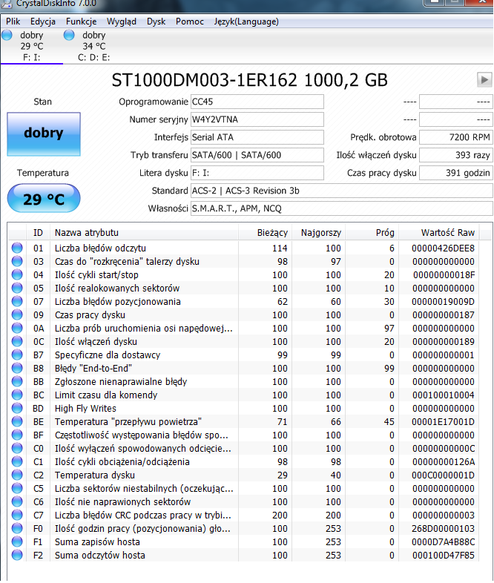Click the 393 razy power-on count field

point(455,156)
